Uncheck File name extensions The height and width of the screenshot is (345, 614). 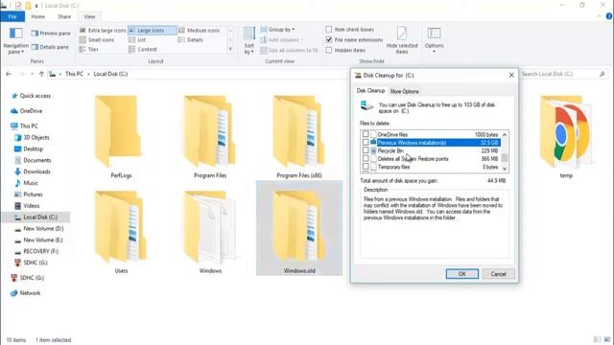(x=329, y=40)
